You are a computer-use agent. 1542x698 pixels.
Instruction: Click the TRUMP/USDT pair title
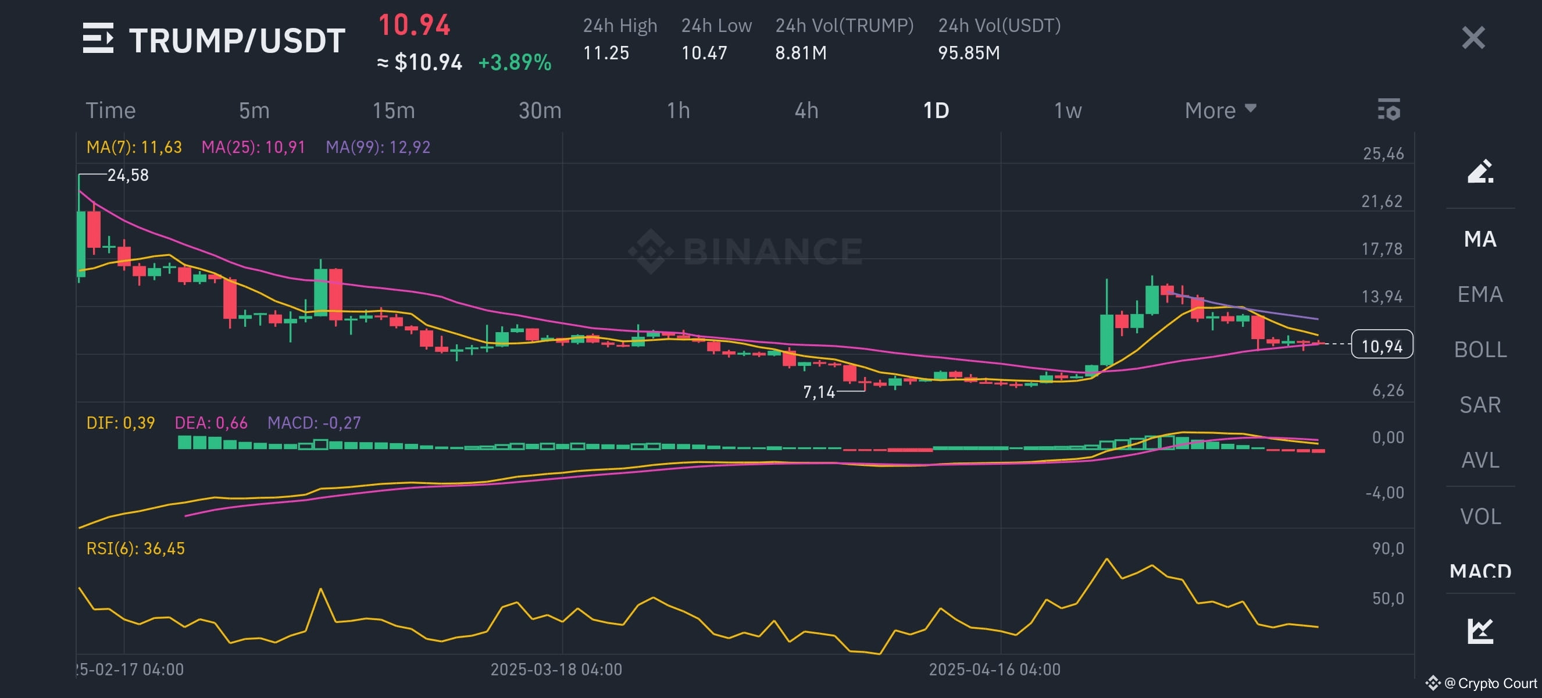pos(237,40)
